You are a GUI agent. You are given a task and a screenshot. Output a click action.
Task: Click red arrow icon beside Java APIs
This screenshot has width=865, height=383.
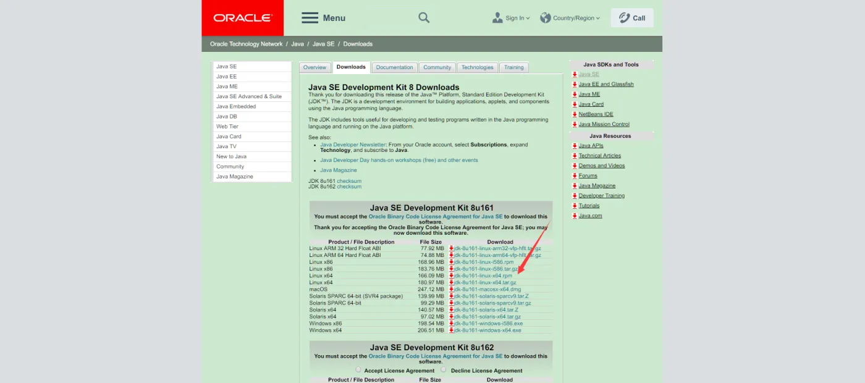pyautogui.click(x=575, y=146)
